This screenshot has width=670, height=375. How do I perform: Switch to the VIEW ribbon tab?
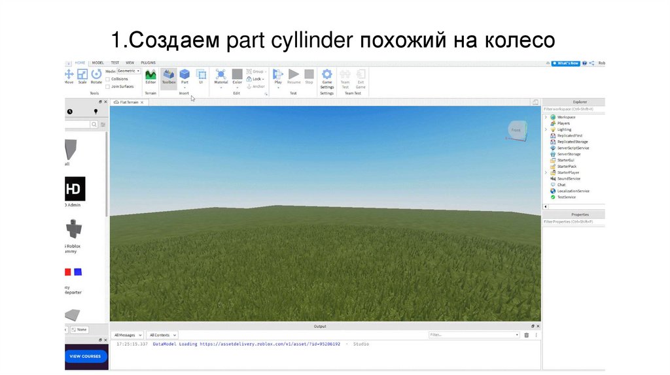130,63
